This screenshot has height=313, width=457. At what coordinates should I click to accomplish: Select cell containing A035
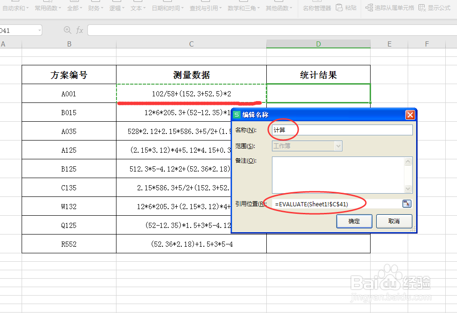point(69,131)
